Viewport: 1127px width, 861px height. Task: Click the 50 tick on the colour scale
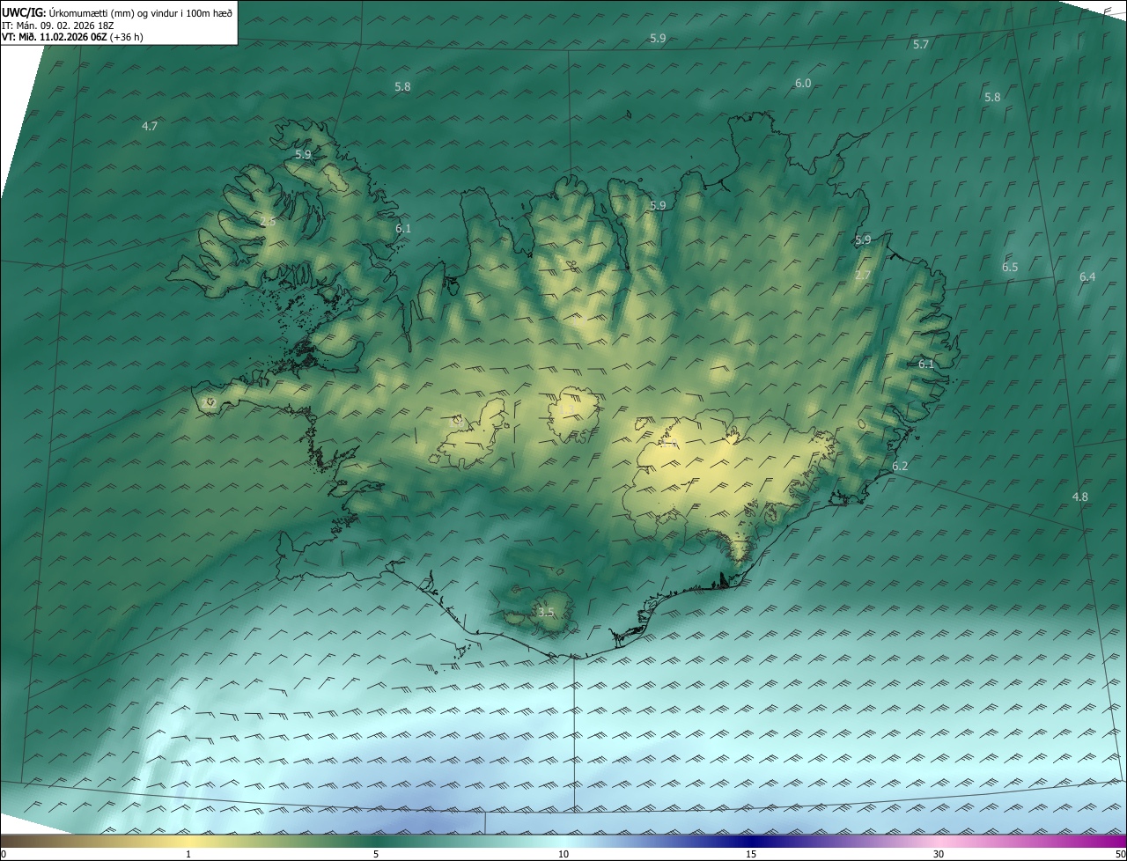click(x=1120, y=854)
